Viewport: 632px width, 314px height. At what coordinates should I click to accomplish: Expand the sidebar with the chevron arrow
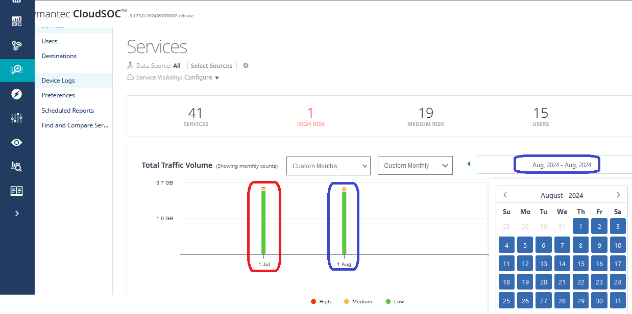pos(17,214)
